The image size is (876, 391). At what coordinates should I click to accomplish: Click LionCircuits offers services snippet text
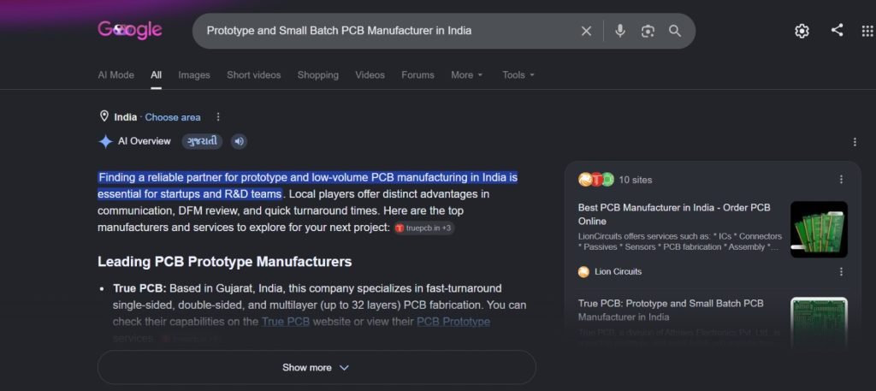click(680, 241)
